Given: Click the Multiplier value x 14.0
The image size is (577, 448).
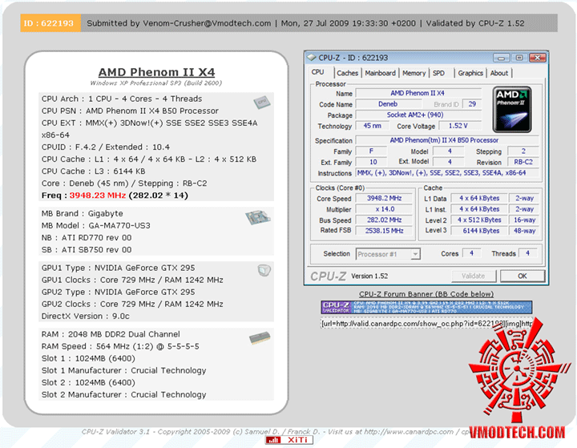Looking at the screenshot, I should coord(384,208).
